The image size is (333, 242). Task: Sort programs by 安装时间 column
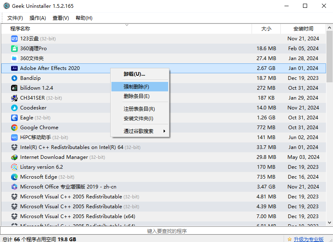pyautogui.click(x=303, y=29)
